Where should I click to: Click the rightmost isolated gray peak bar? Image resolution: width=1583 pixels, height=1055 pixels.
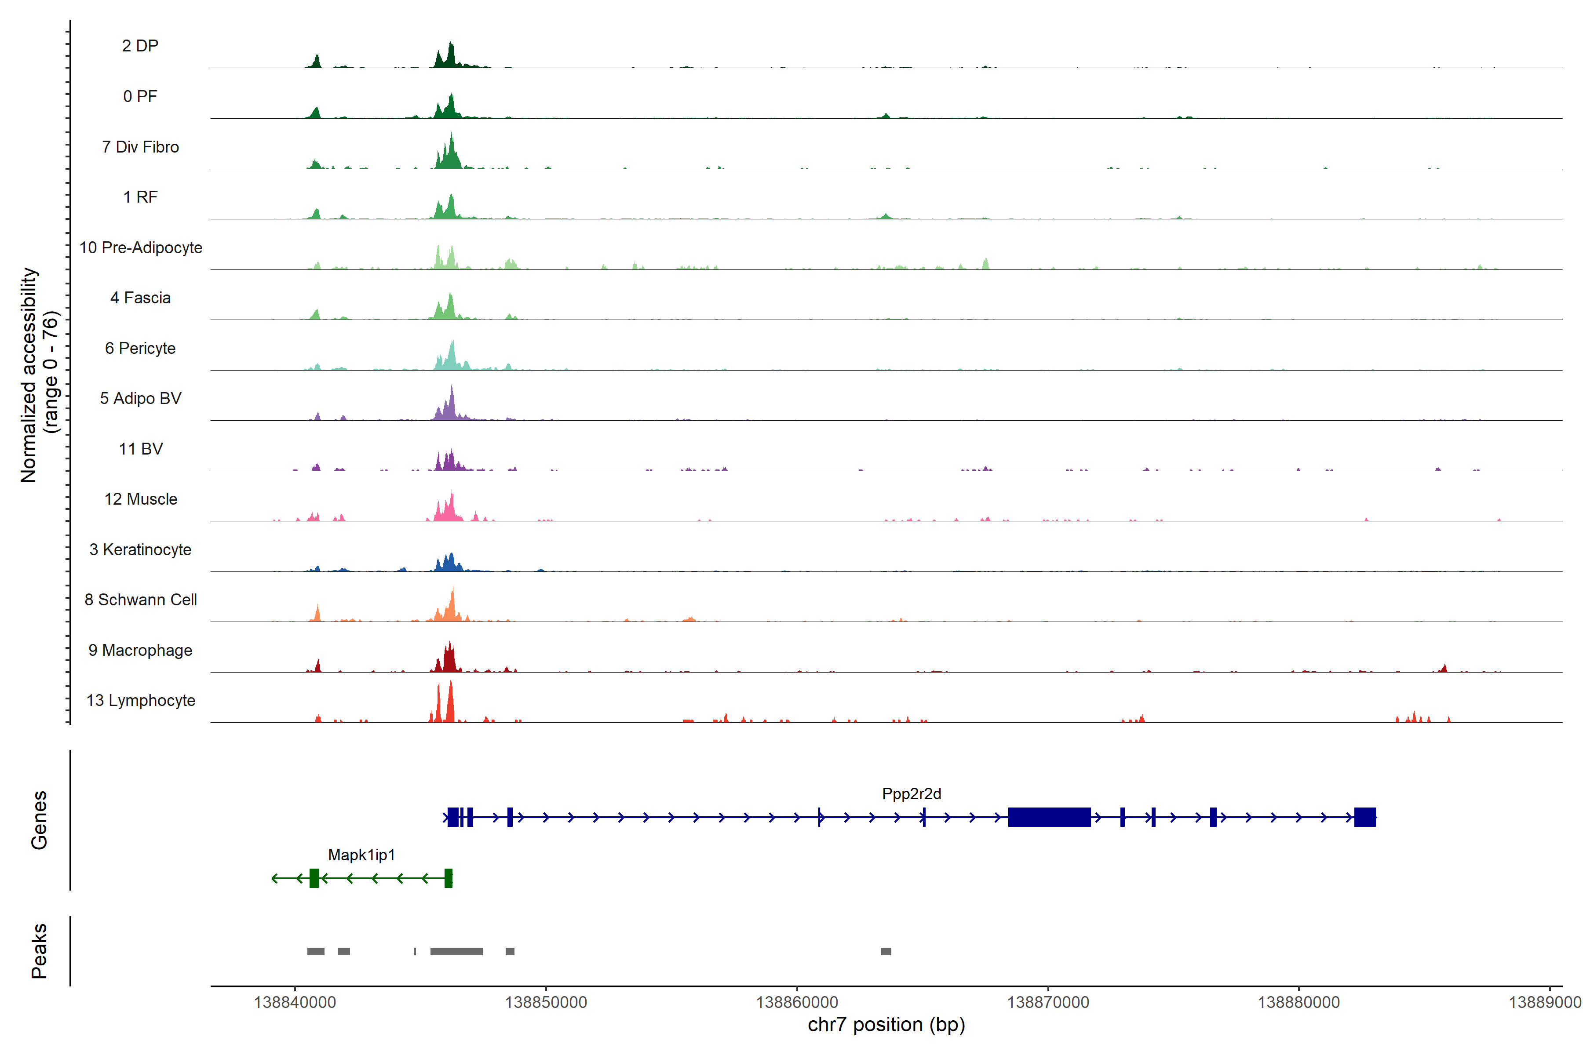(886, 951)
